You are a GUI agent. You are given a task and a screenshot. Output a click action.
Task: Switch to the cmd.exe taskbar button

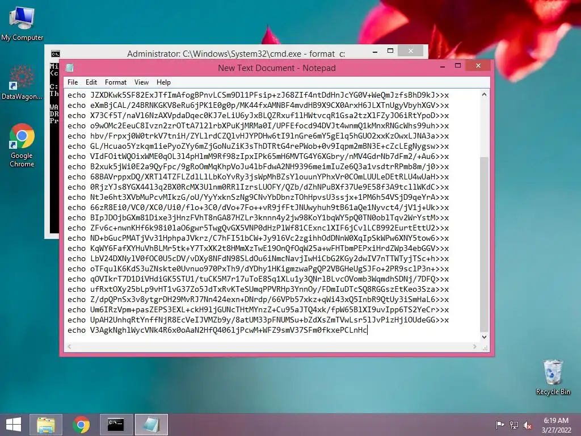pyautogui.click(x=116, y=425)
